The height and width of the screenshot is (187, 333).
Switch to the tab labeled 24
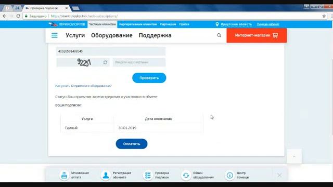pos(17,8)
